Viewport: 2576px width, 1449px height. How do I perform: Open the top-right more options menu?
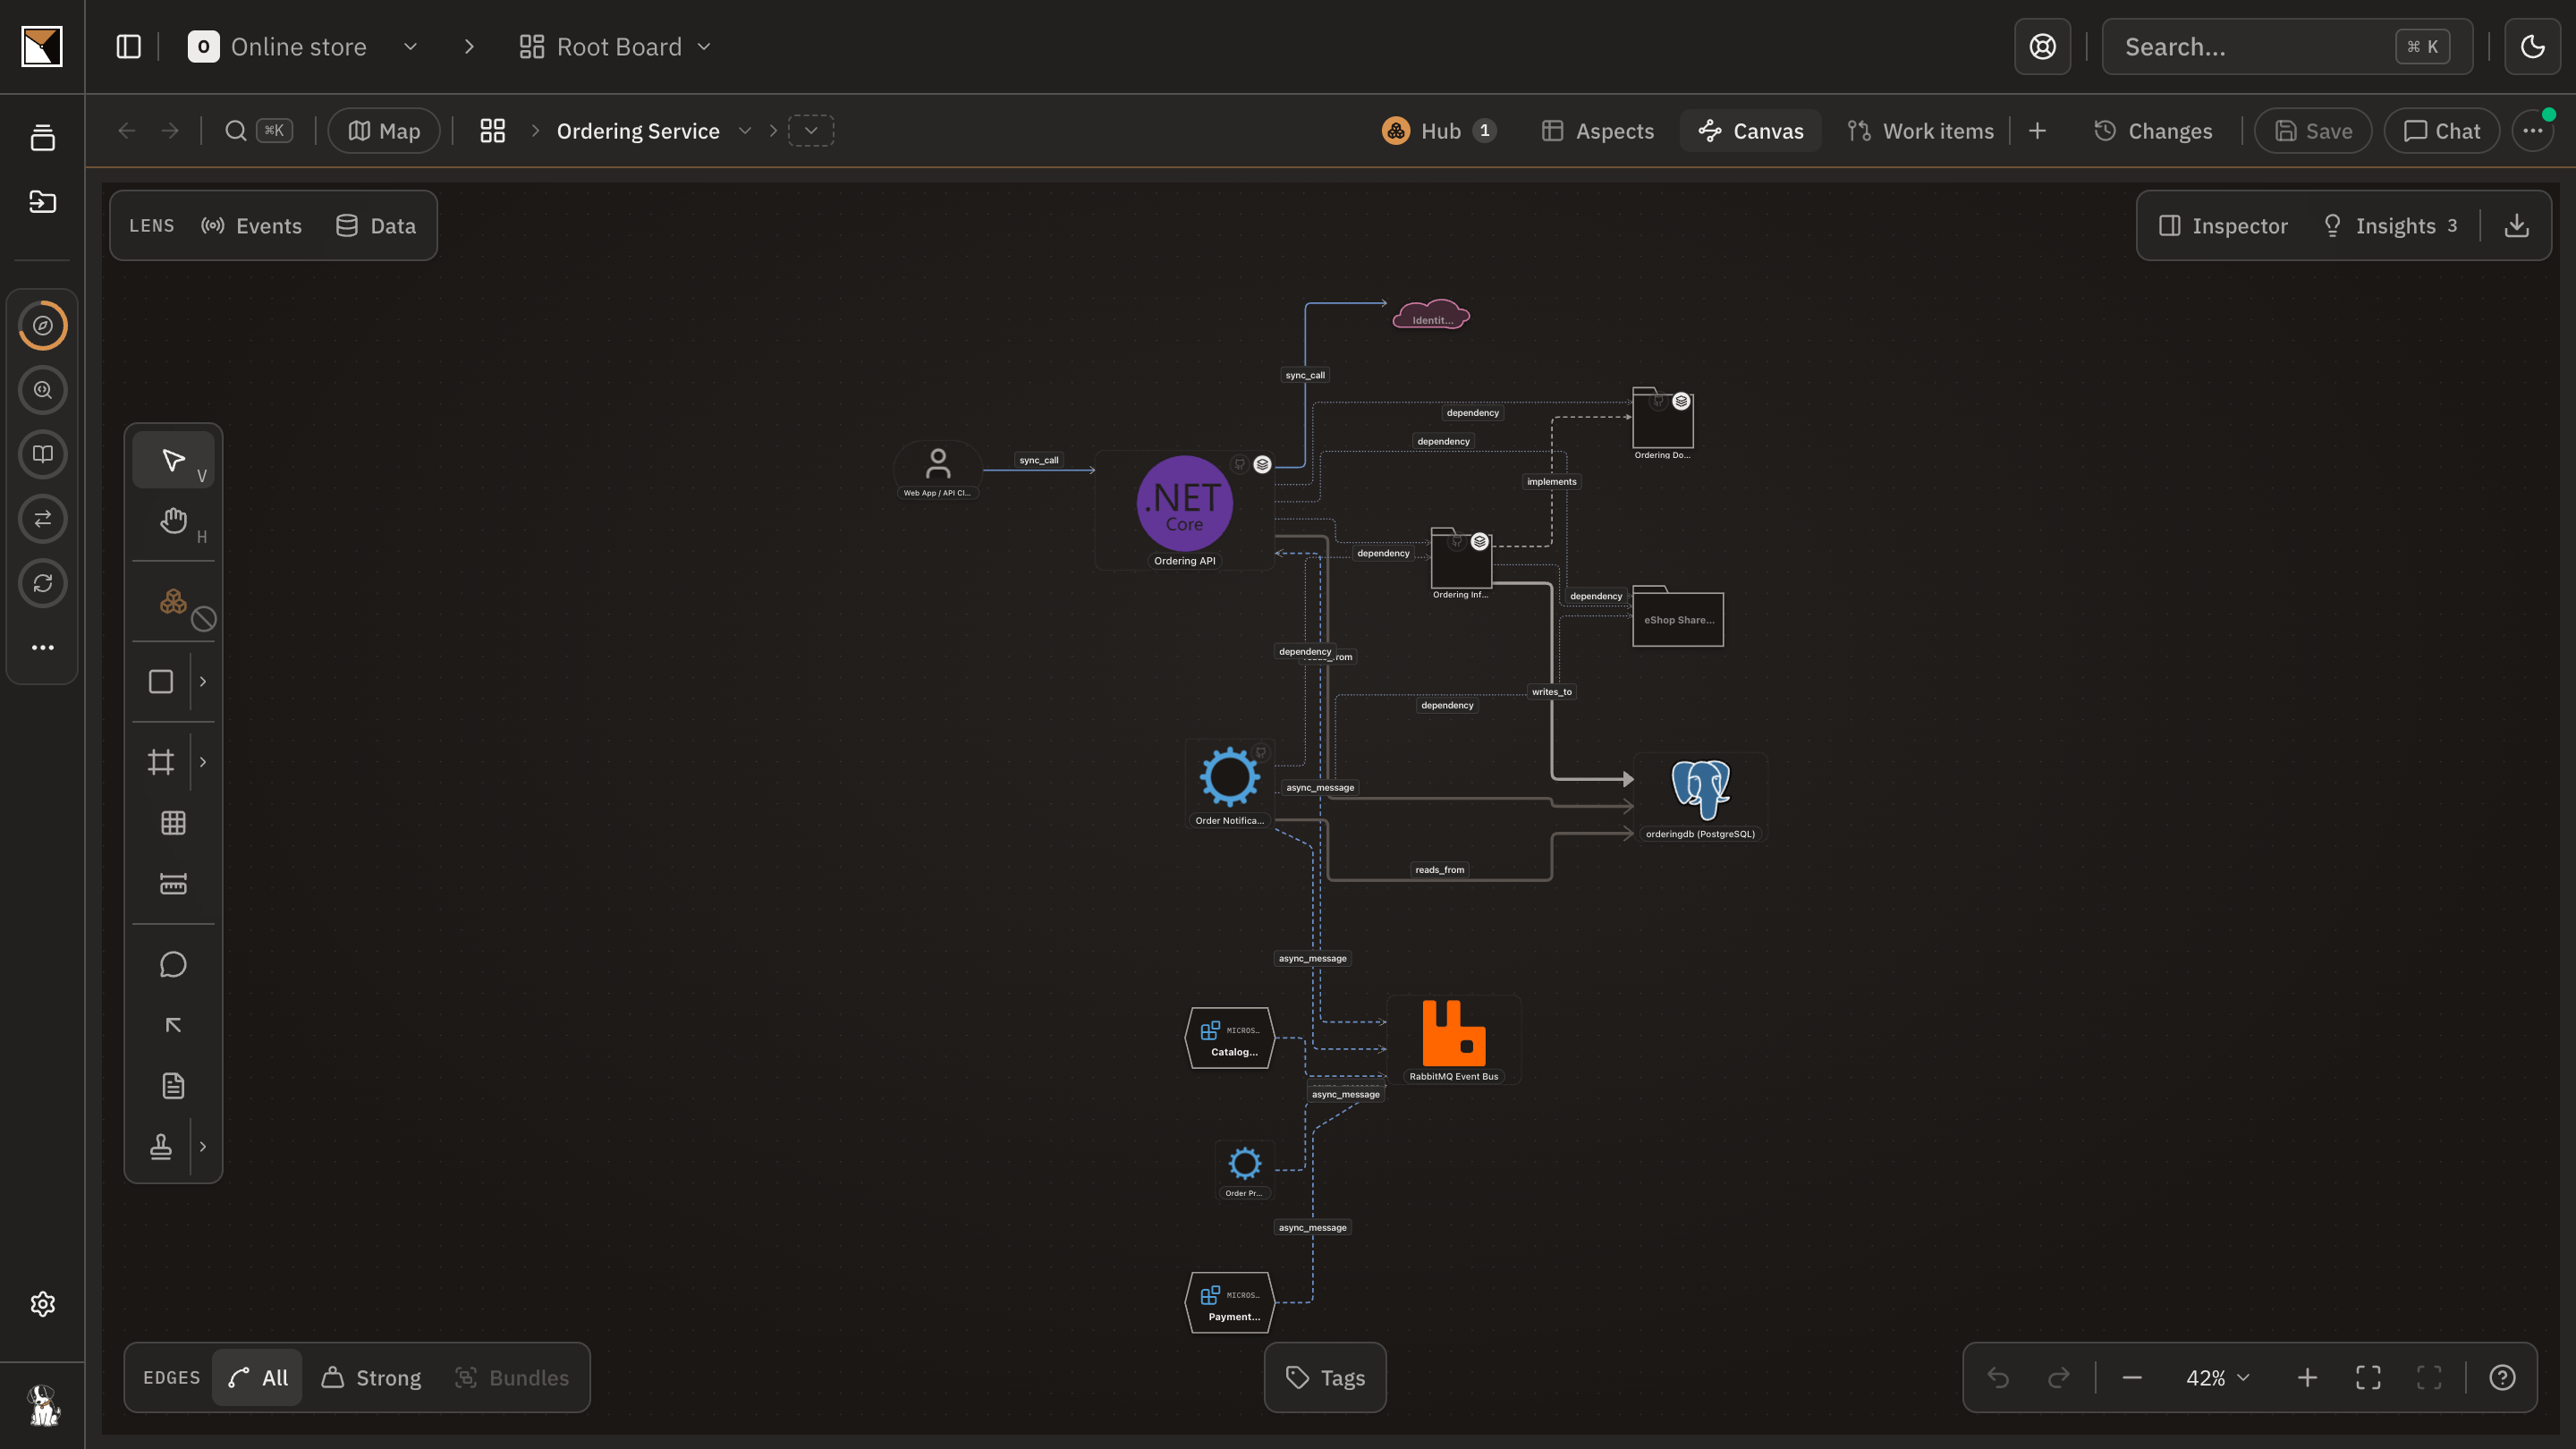pyautogui.click(x=2532, y=131)
